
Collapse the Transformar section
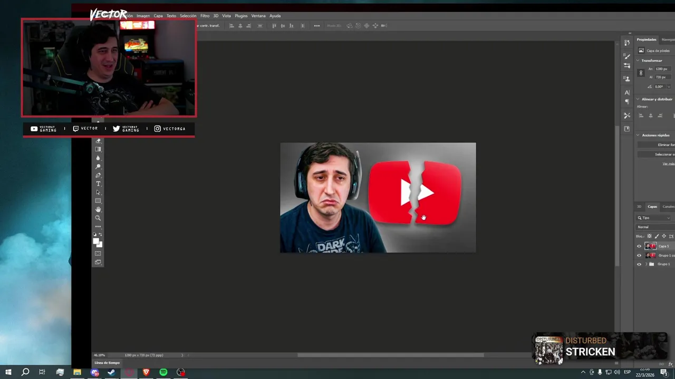tap(638, 61)
